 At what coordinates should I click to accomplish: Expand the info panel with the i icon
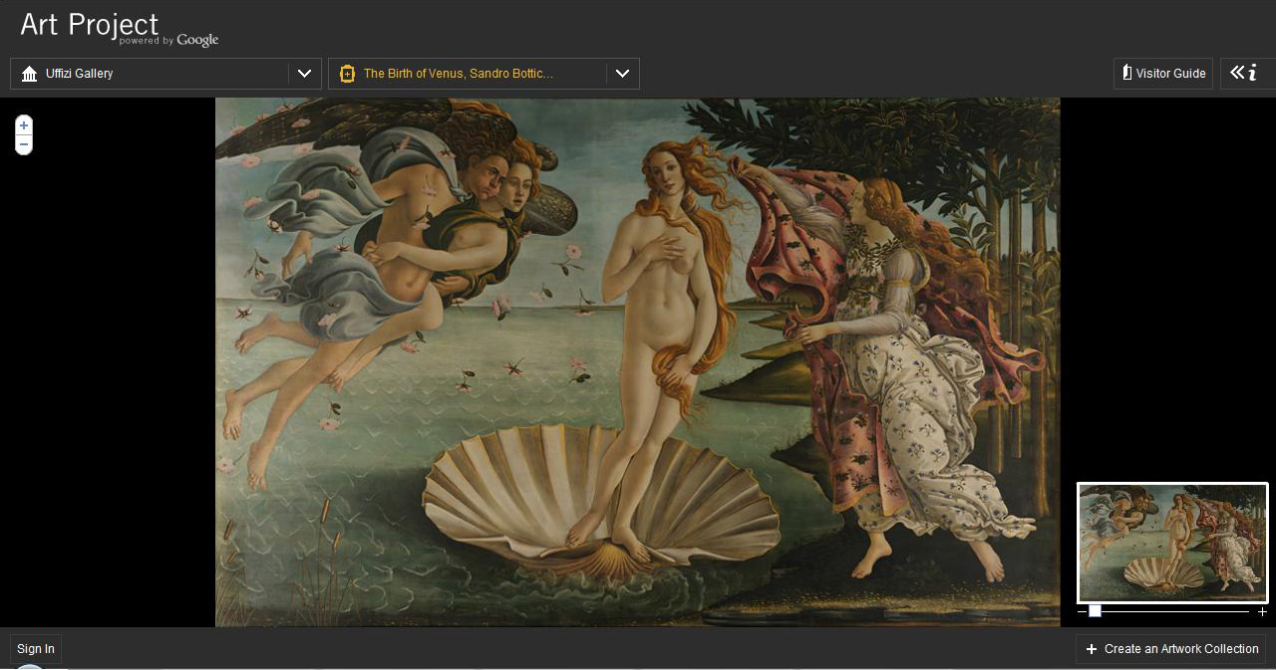[1247, 74]
